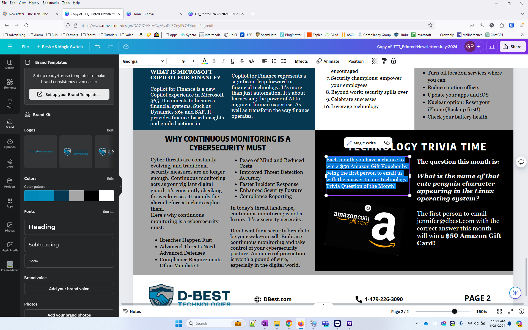528x330 pixels.
Task: Select the Text sidebar tool
Action: pos(10,104)
